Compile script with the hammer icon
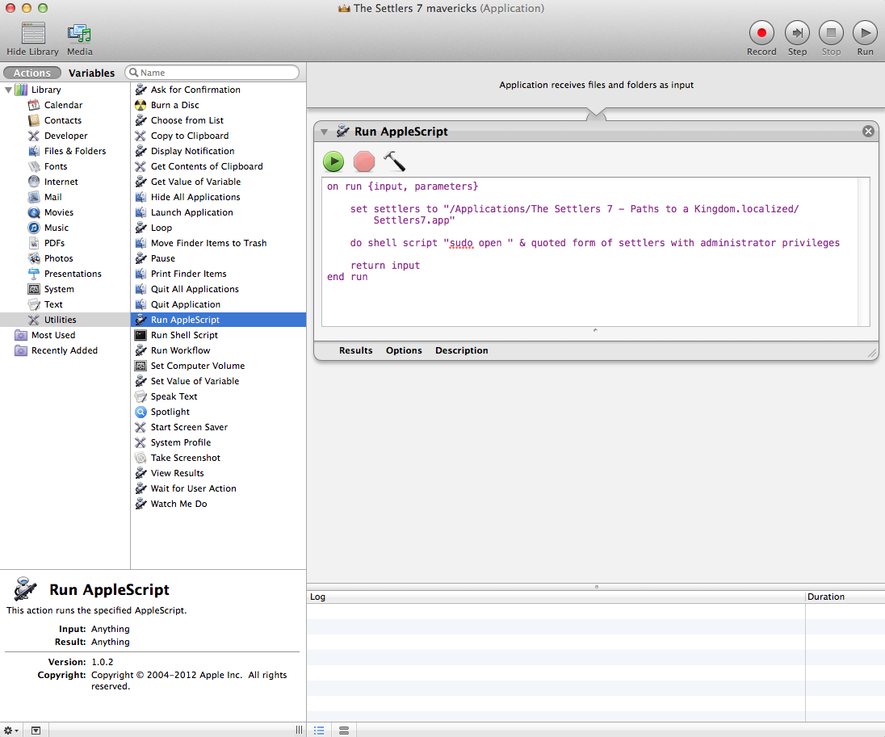This screenshot has height=737, width=885. tap(394, 161)
